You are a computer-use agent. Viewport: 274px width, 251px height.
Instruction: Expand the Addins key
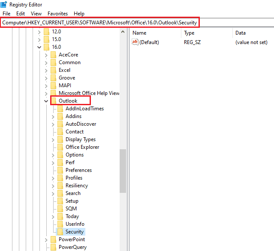pos(53,117)
